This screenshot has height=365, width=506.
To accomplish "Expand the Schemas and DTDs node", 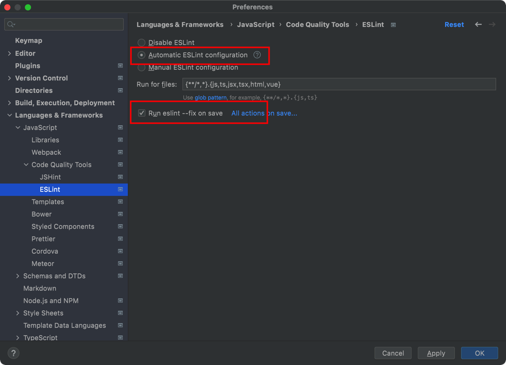I will pyautogui.click(x=18, y=276).
